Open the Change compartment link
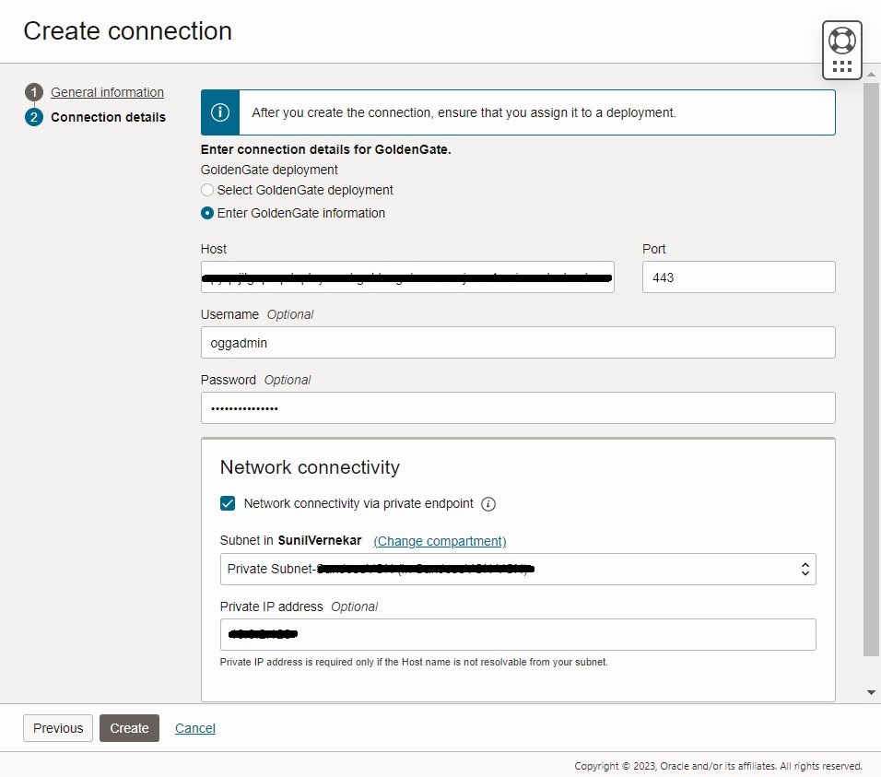This screenshot has height=777, width=881. click(x=440, y=541)
